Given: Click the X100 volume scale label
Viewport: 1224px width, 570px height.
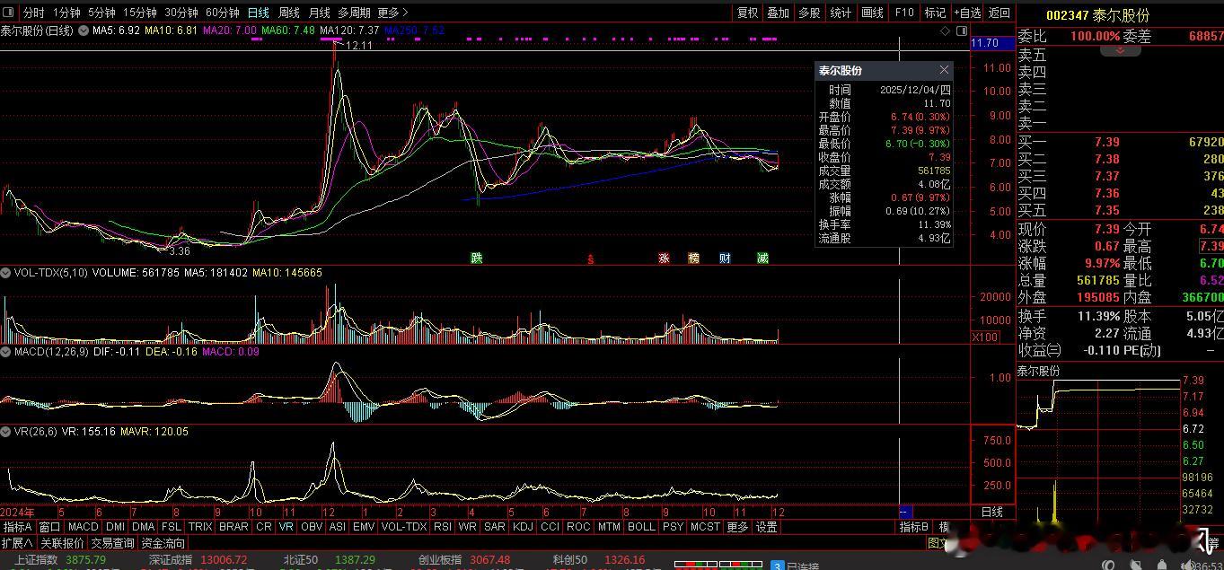Looking at the screenshot, I should (x=985, y=338).
